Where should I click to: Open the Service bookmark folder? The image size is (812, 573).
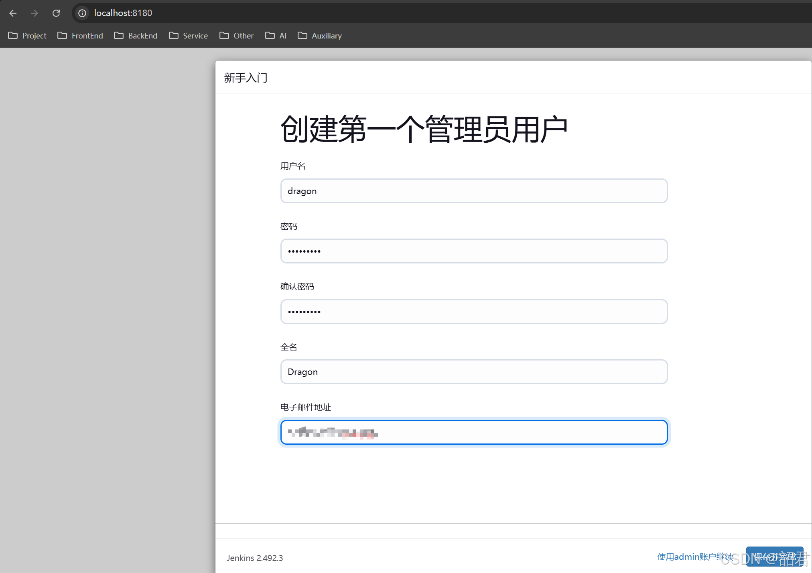point(188,36)
